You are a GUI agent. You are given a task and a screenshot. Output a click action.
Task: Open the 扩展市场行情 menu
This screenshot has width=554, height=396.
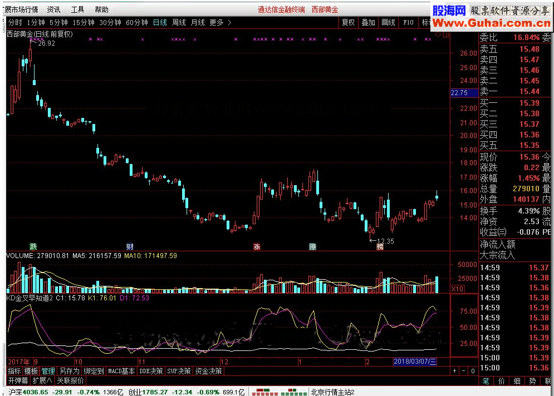point(21,9)
